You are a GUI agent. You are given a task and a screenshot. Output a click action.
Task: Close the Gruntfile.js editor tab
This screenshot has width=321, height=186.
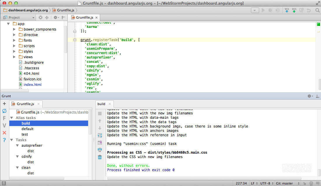tap(96, 17)
